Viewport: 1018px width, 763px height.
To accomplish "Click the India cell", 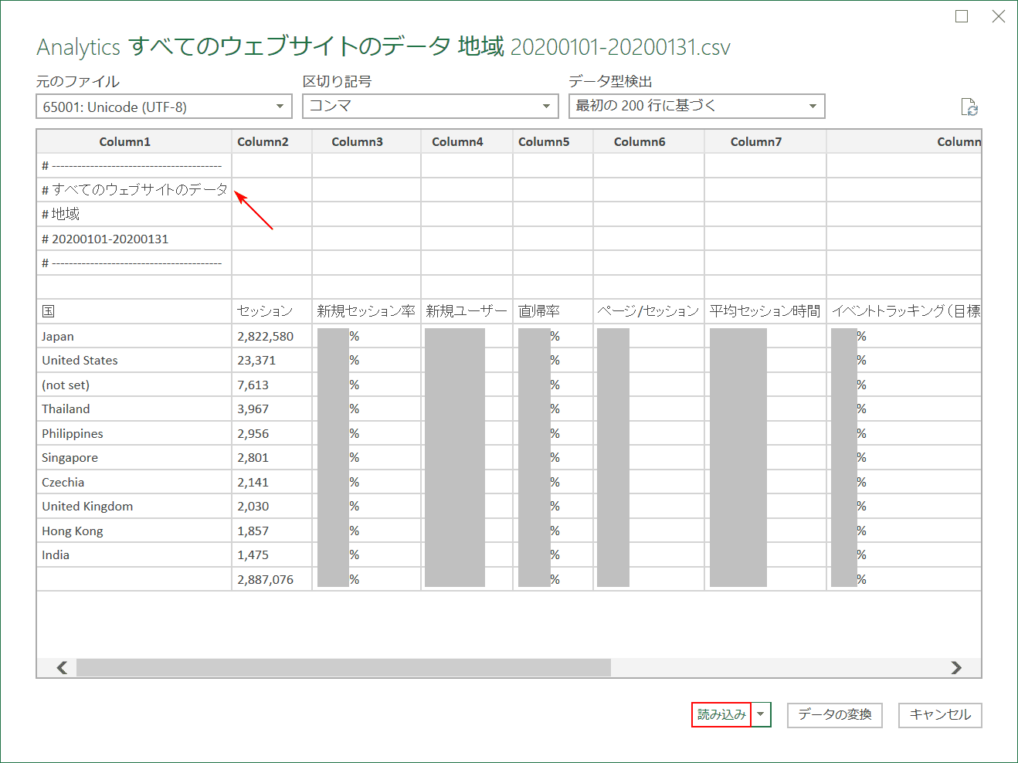I will click(x=134, y=554).
